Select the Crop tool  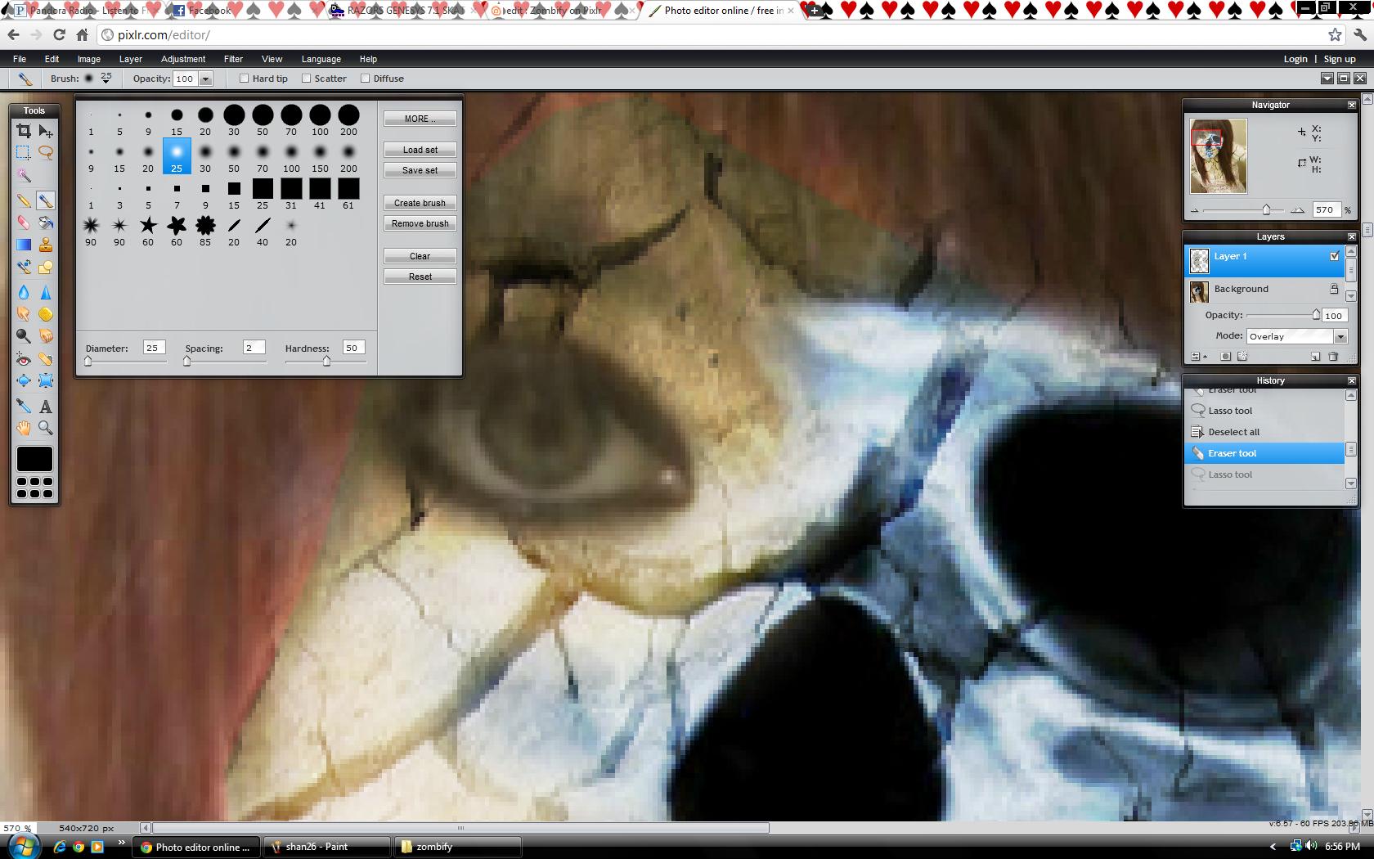pyautogui.click(x=24, y=131)
